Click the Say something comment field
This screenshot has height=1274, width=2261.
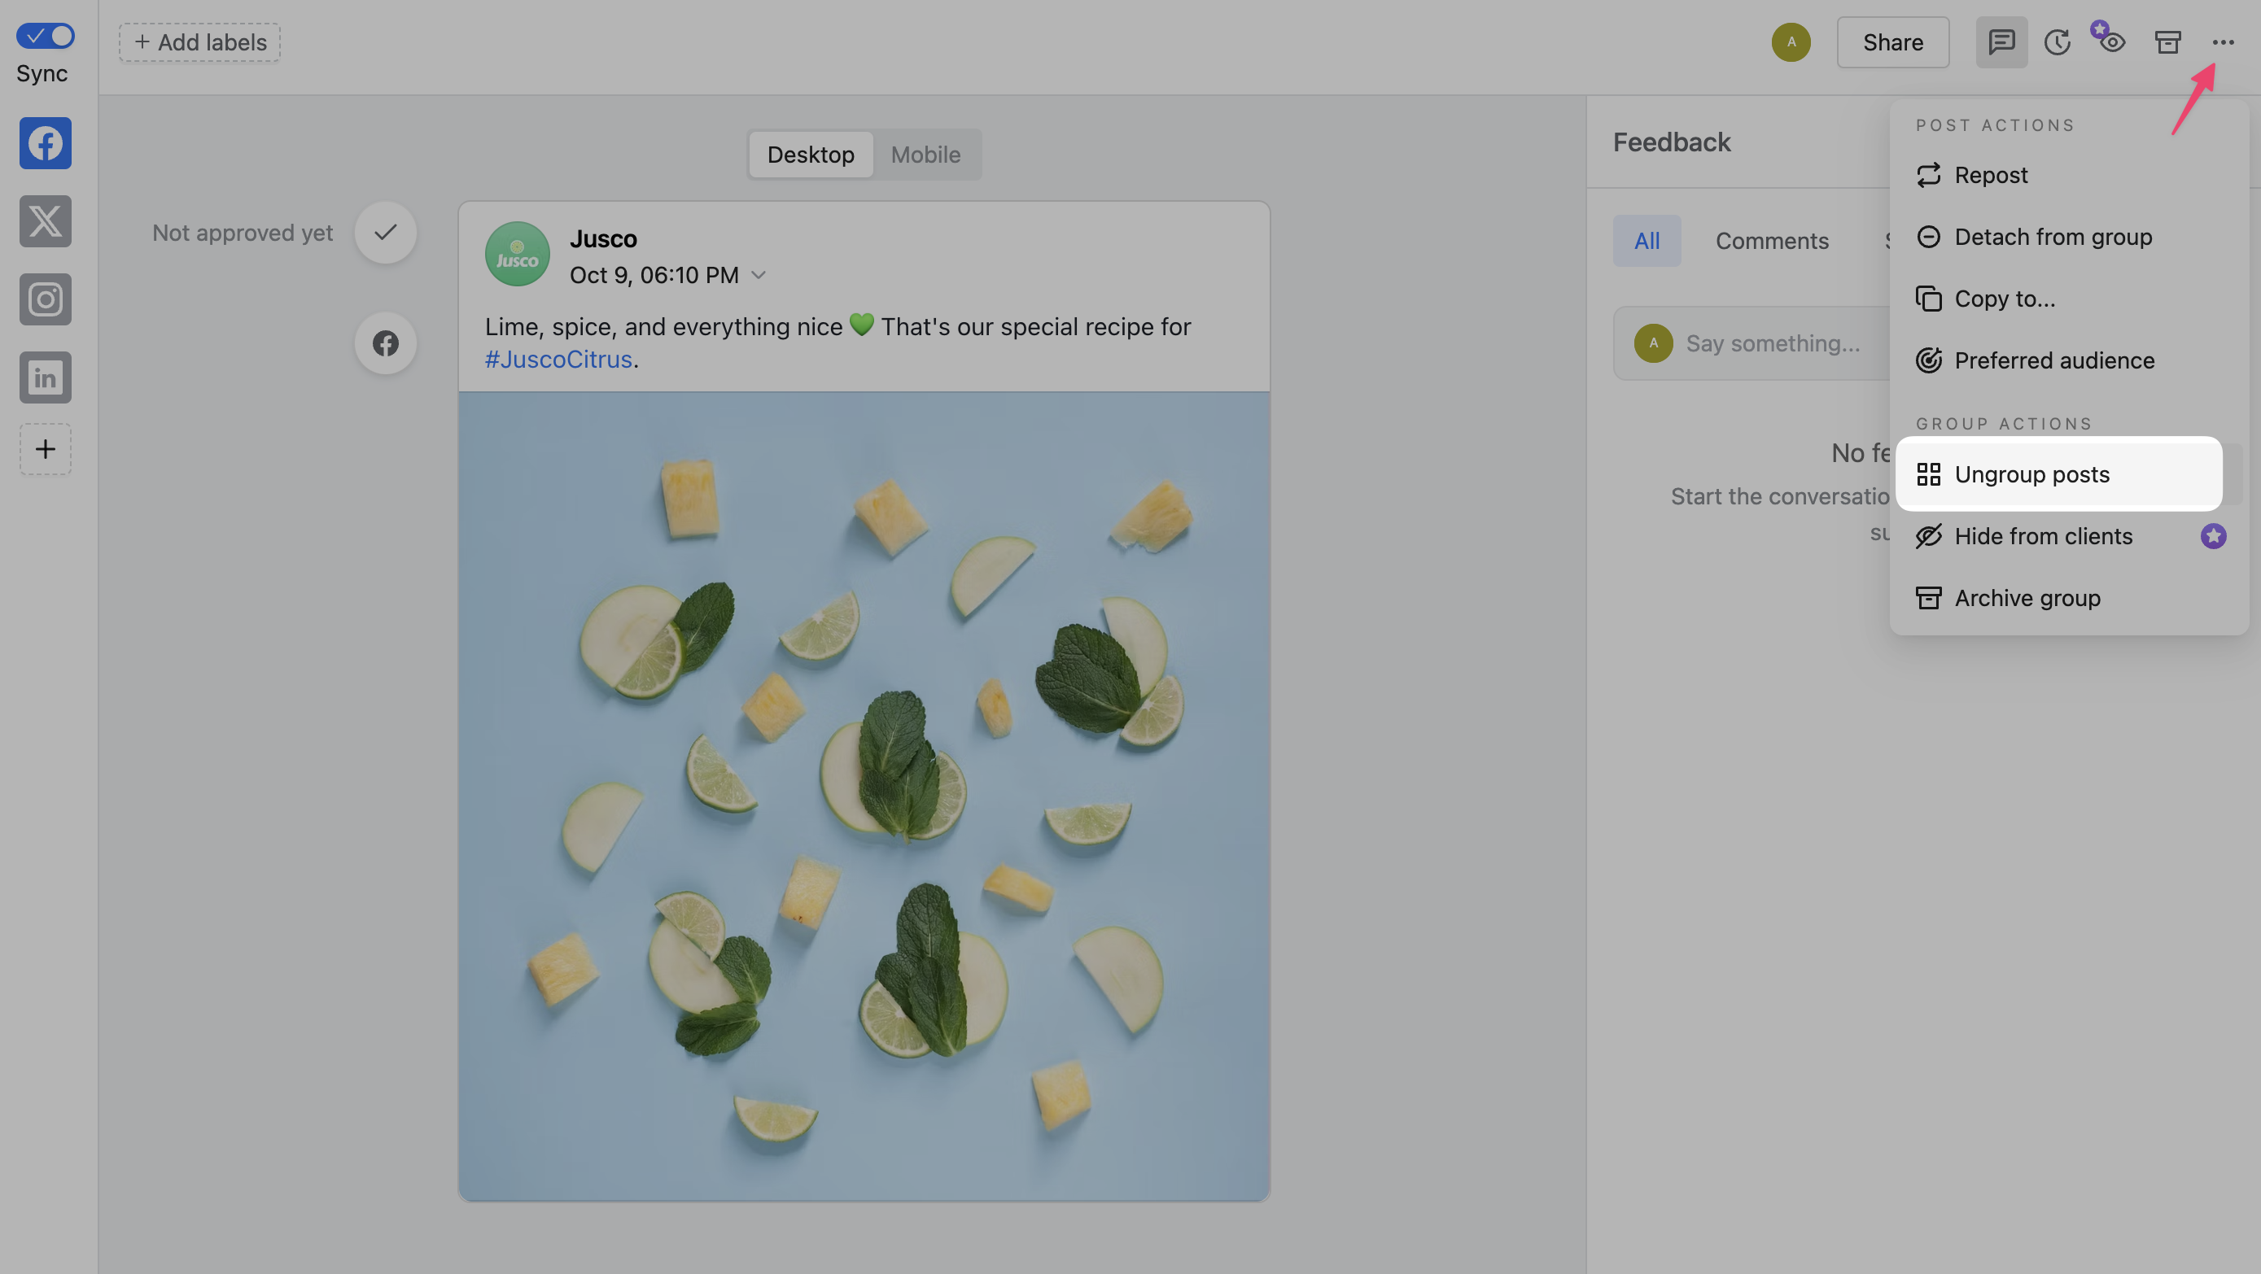point(1773,343)
